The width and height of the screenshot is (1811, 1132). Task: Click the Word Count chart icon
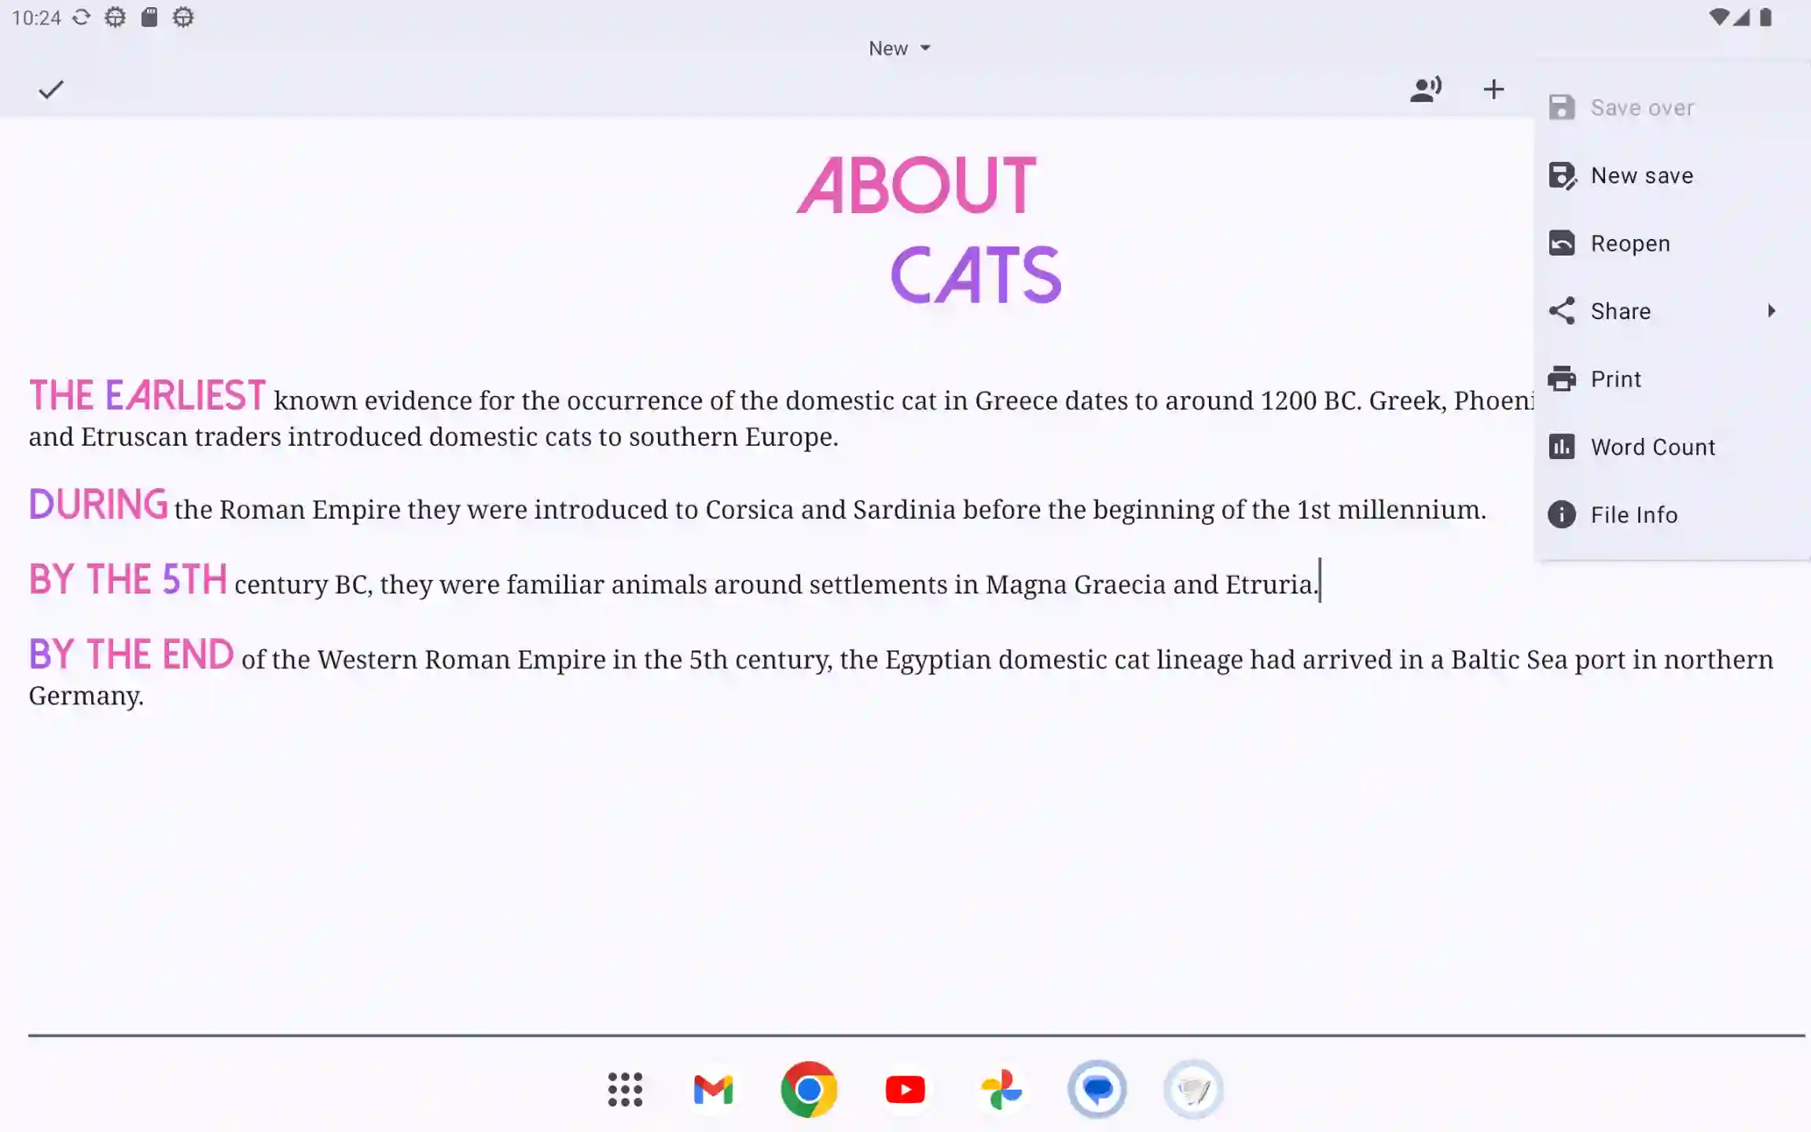coord(1562,447)
